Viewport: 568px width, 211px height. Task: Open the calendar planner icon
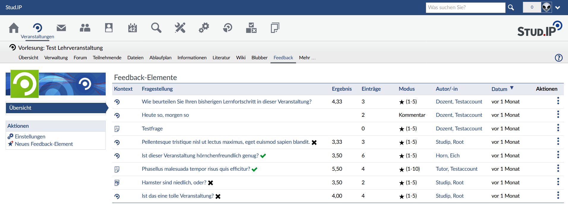pyautogui.click(x=132, y=28)
